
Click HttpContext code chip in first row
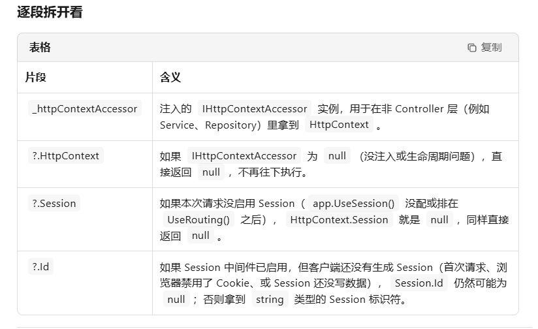pos(339,125)
